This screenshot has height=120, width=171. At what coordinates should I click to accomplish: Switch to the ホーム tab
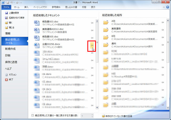tap(17, 7)
